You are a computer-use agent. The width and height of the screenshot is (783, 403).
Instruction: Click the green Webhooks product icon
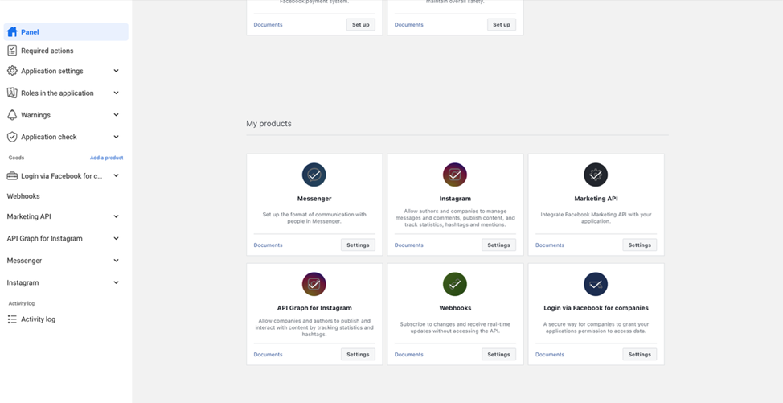pos(455,284)
